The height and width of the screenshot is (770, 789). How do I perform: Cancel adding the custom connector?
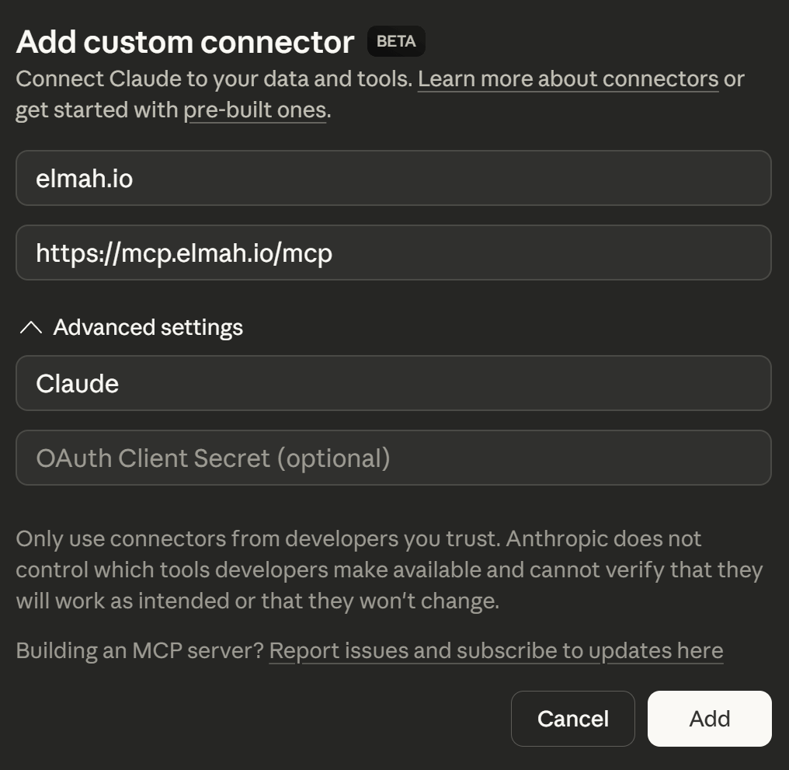tap(572, 719)
